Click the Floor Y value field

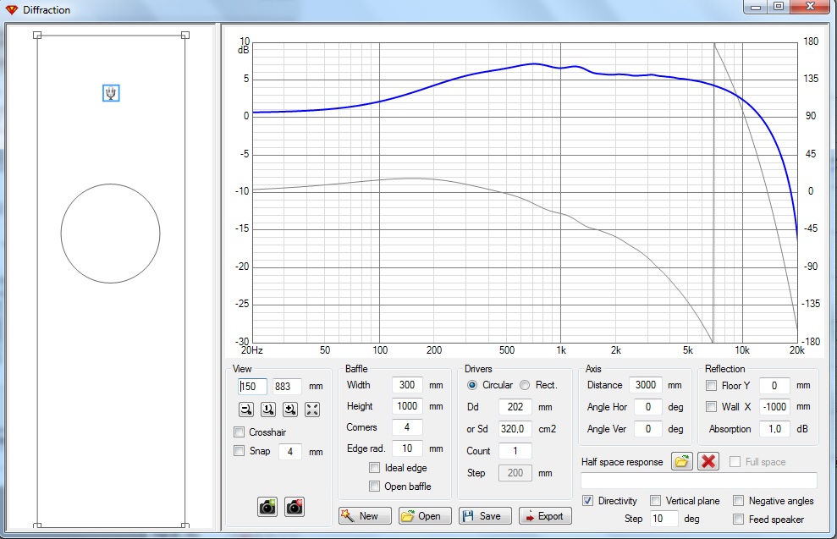point(774,385)
